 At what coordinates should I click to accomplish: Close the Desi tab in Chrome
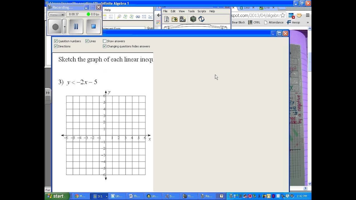tap(253, 8)
